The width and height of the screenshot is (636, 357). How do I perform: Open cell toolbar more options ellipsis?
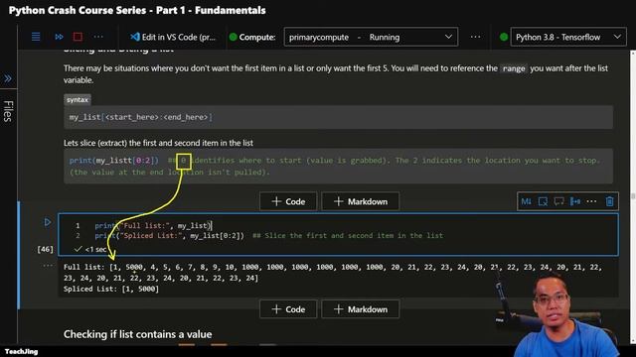coord(591,201)
